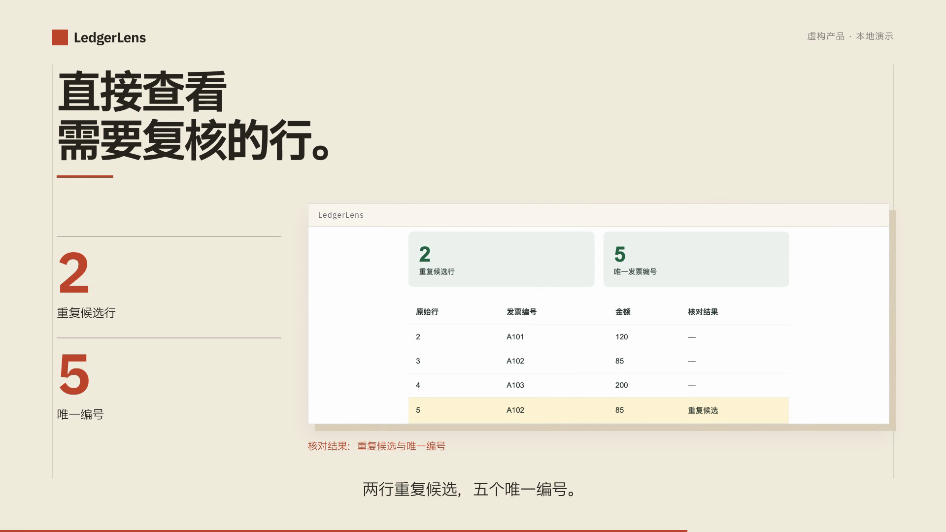Click the red LedgerLens square logo
This screenshot has width=946, height=532.
click(60, 37)
